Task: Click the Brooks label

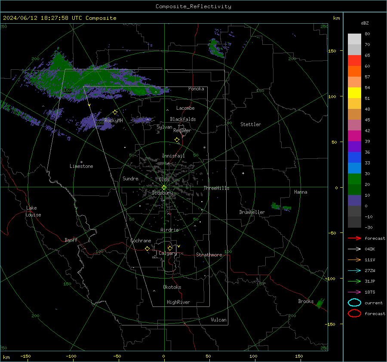Action: 306,301
